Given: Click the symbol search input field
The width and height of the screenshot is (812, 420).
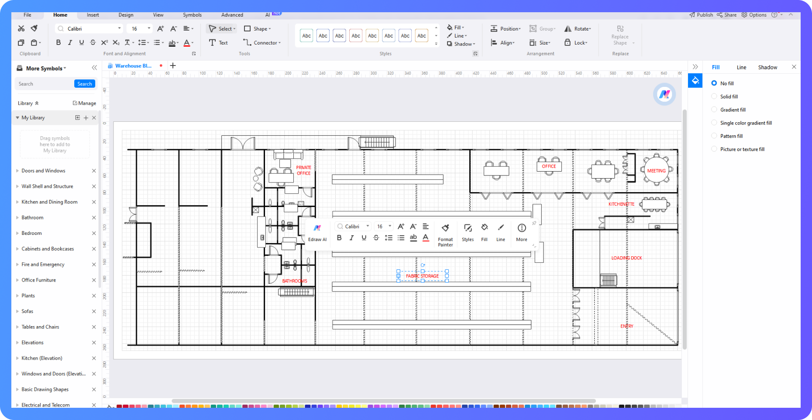Looking at the screenshot, I should pyautogui.click(x=45, y=84).
